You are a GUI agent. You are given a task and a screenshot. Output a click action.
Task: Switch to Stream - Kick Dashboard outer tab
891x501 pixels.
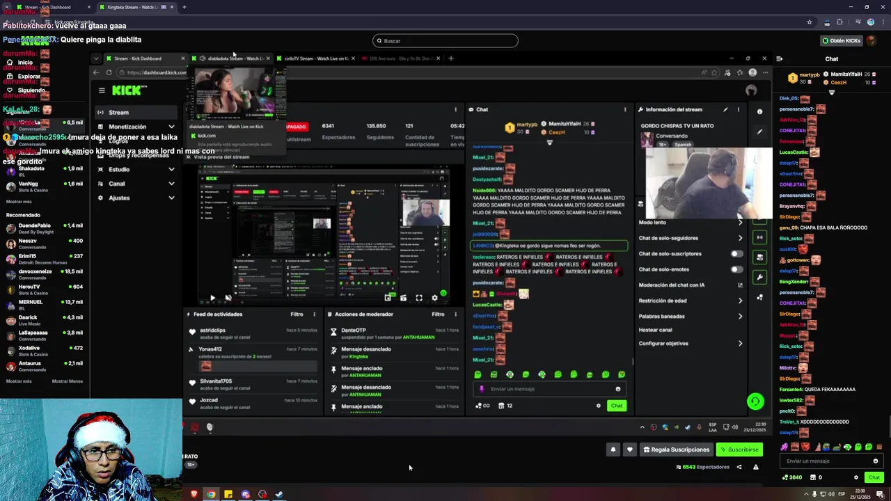point(54,7)
